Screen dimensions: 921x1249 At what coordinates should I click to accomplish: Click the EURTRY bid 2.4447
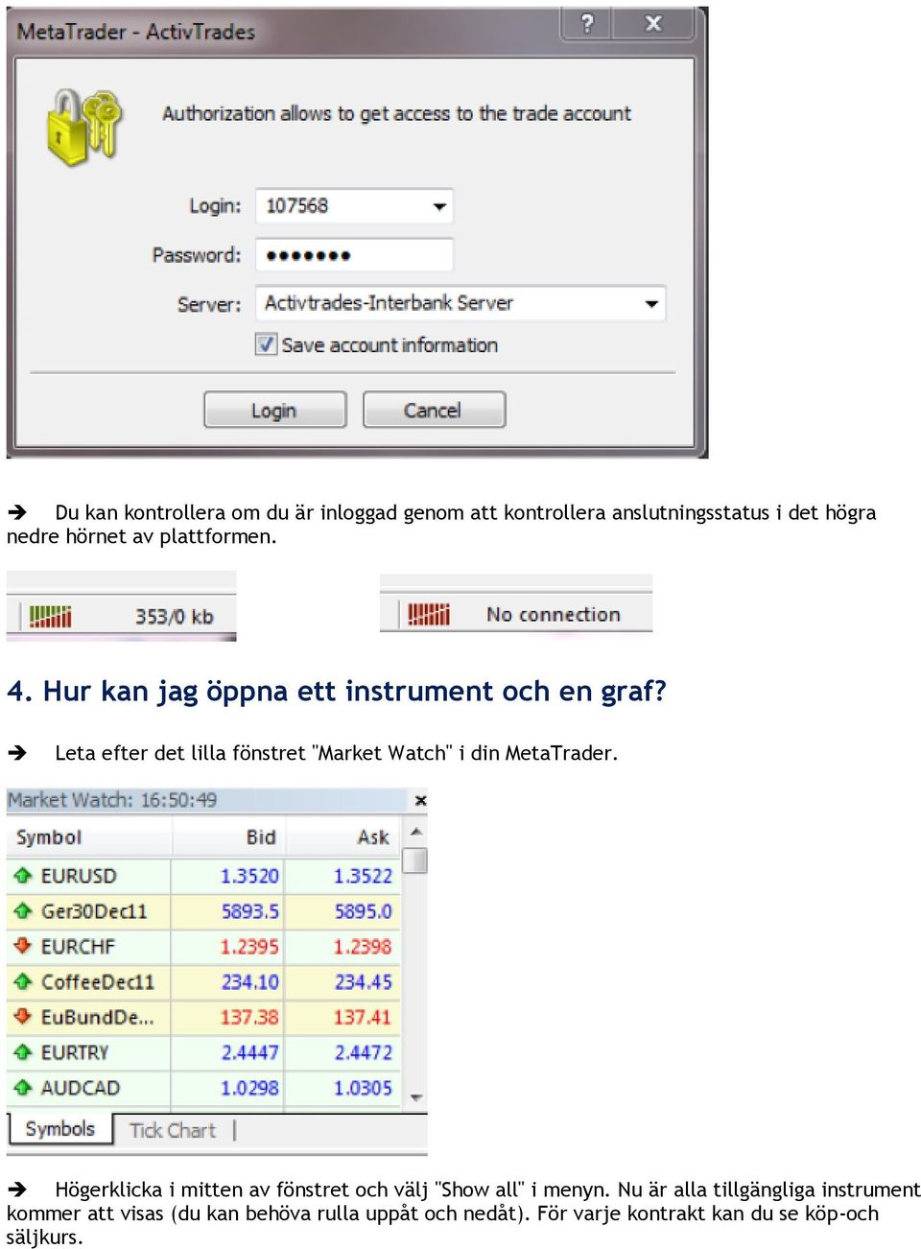coord(249,1053)
